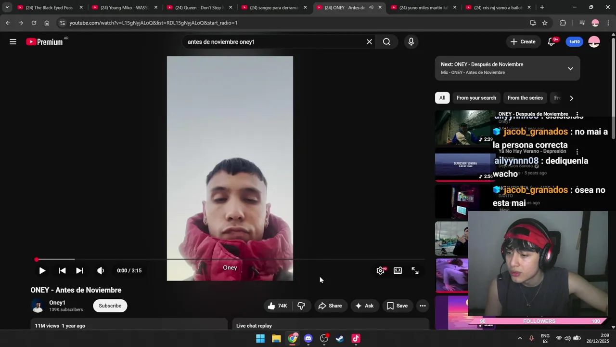Subscribe to Oney1 channel

click(x=110, y=306)
